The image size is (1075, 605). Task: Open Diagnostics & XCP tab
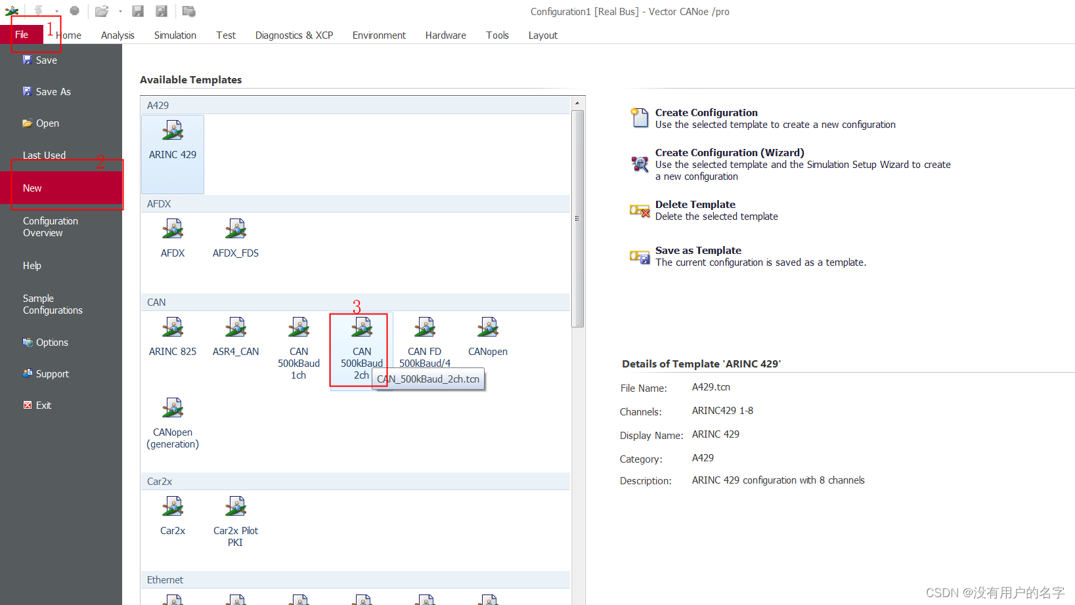click(294, 35)
